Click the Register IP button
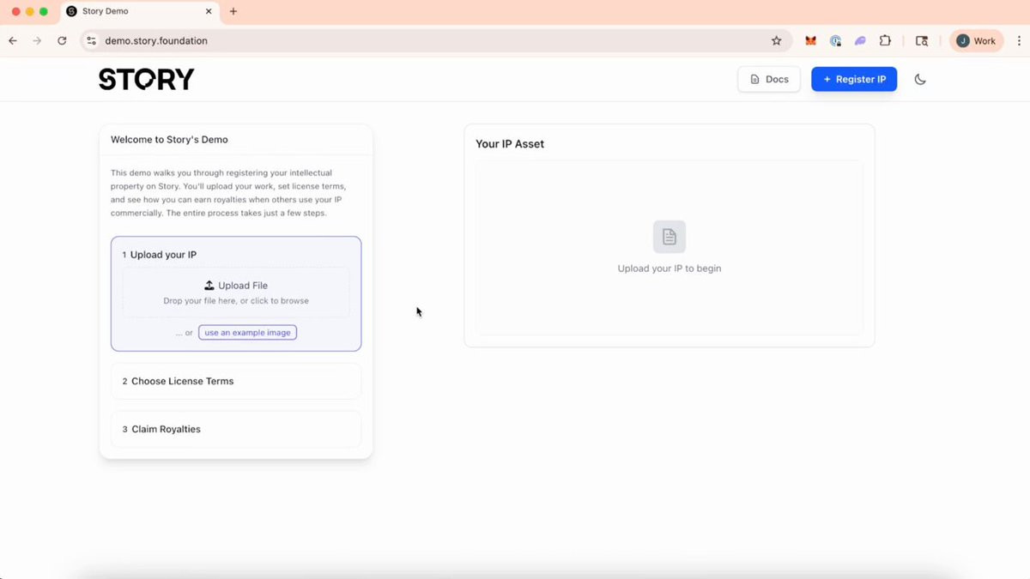The width and height of the screenshot is (1030, 579). click(854, 79)
